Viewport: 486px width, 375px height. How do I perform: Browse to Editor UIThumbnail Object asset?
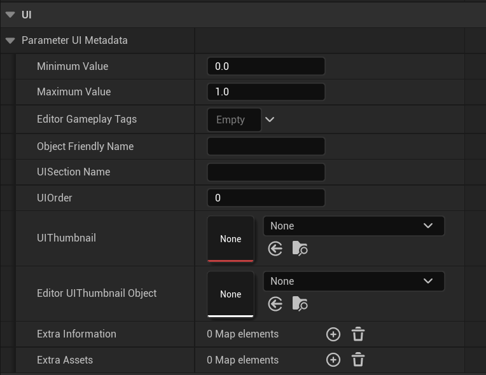coord(300,303)
